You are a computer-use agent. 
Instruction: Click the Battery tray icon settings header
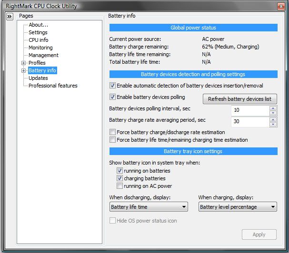click(193, 151)
